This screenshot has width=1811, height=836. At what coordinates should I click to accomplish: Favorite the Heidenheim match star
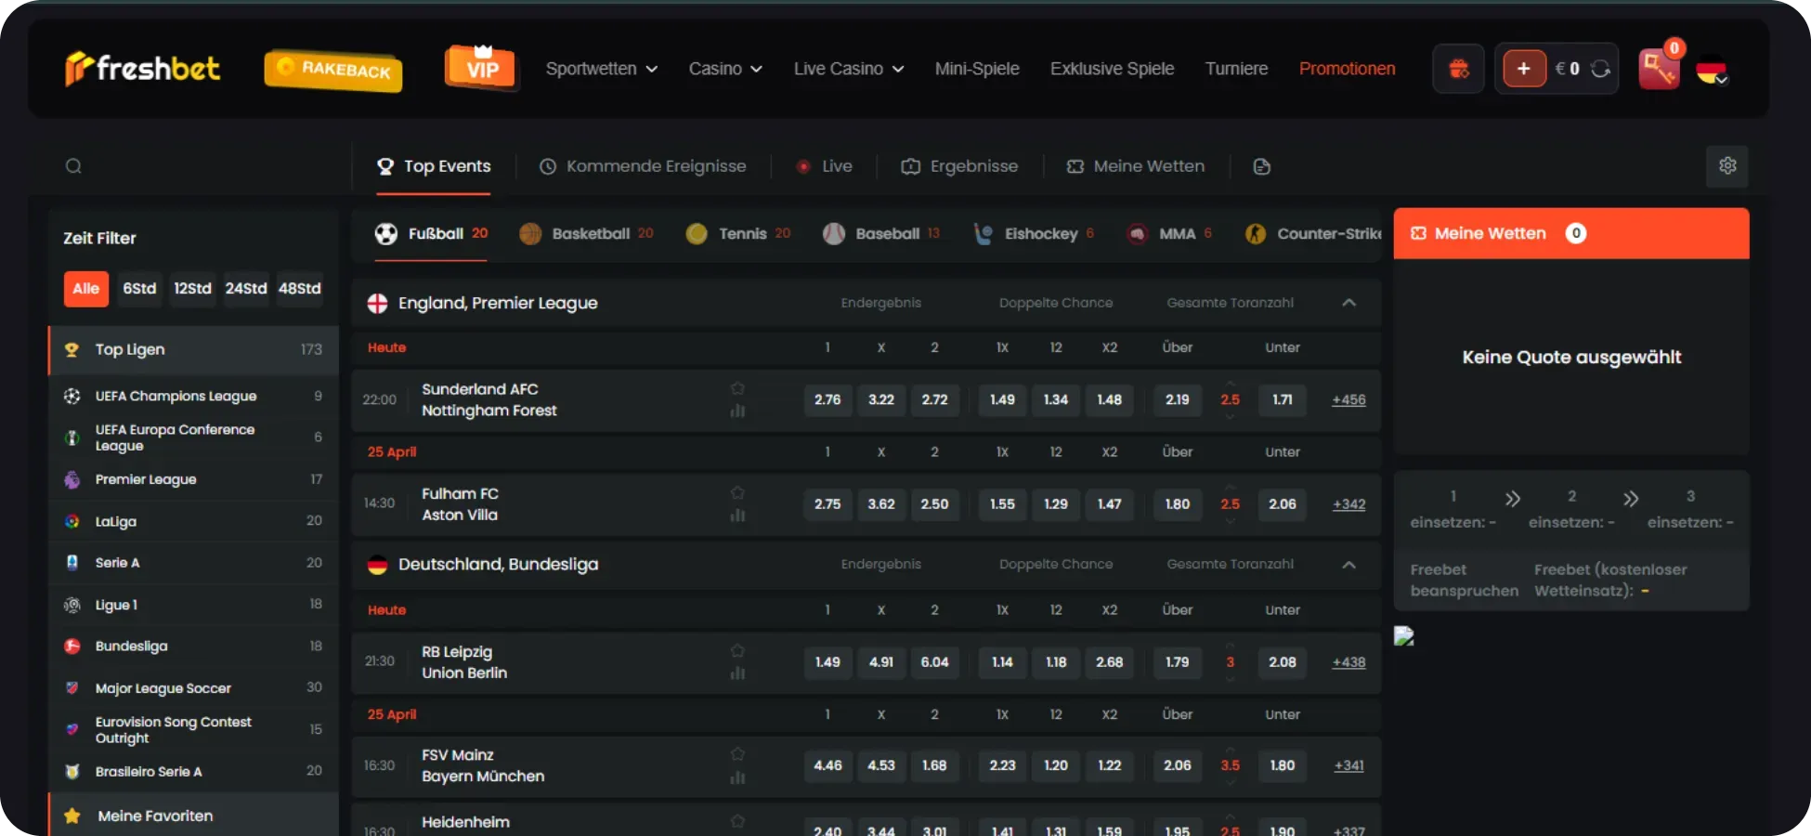(x=737, y=820)
